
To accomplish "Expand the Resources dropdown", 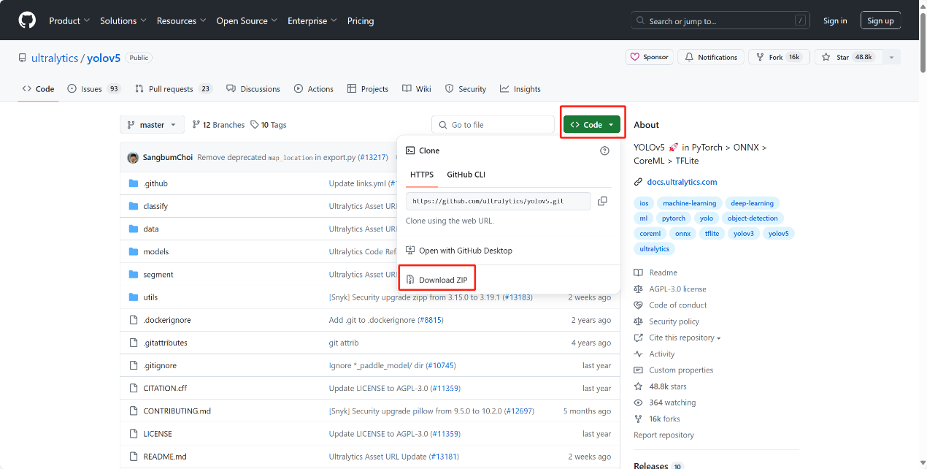I will coord(181,21).
